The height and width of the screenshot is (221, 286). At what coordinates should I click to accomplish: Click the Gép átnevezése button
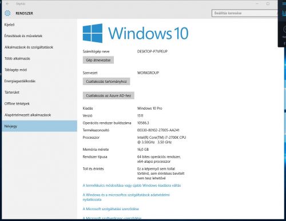(98, 60)
